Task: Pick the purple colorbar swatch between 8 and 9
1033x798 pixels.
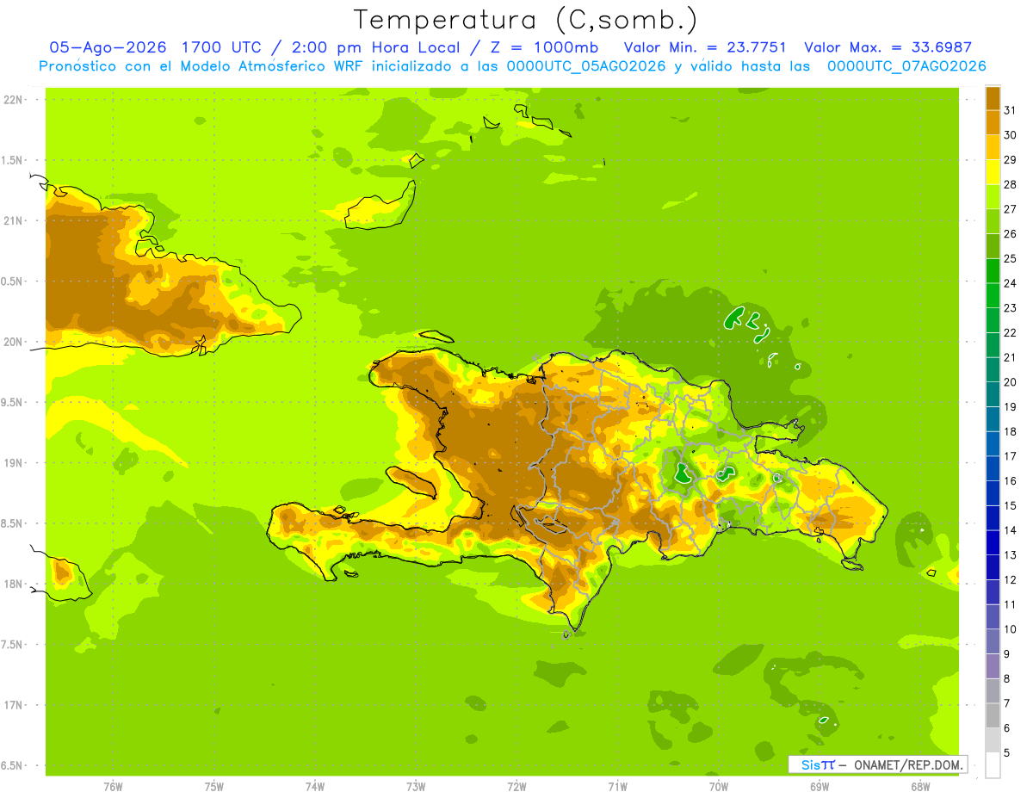Action: [993, 666]
